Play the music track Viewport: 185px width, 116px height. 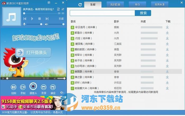click(32, 19)
